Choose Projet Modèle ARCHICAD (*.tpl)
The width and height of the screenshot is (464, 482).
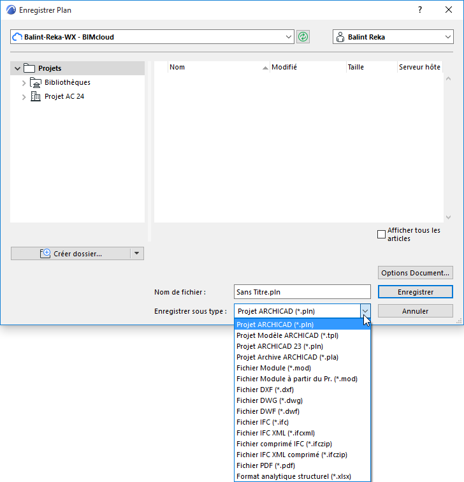coord(302,335)
